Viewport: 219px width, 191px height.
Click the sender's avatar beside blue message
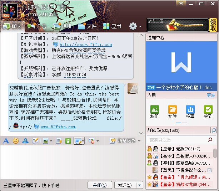click(x=133, y=88)
